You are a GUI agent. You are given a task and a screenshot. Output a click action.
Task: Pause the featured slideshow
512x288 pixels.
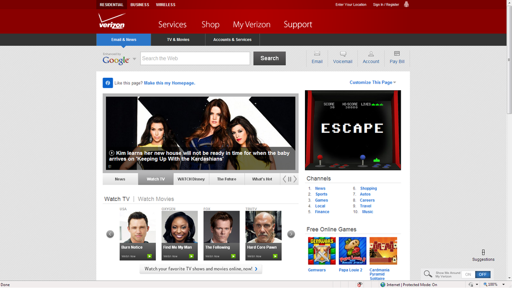pos(290,179)
